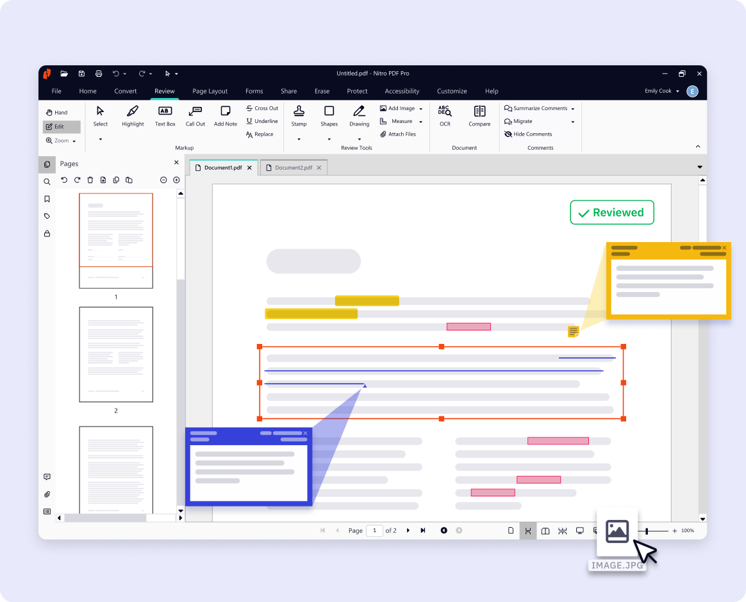
Task: Click the Replace markup button
Action: (261, 134)
